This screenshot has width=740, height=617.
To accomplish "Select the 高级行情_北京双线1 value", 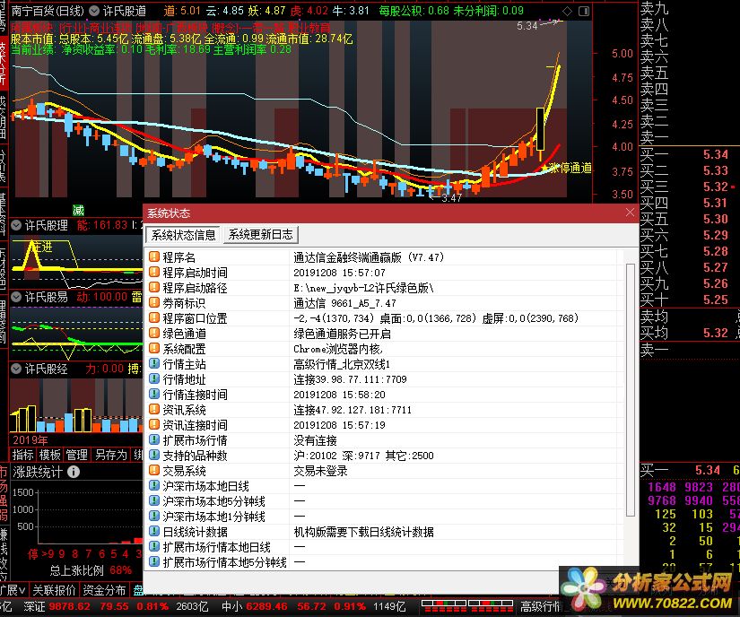I will 342,364.
